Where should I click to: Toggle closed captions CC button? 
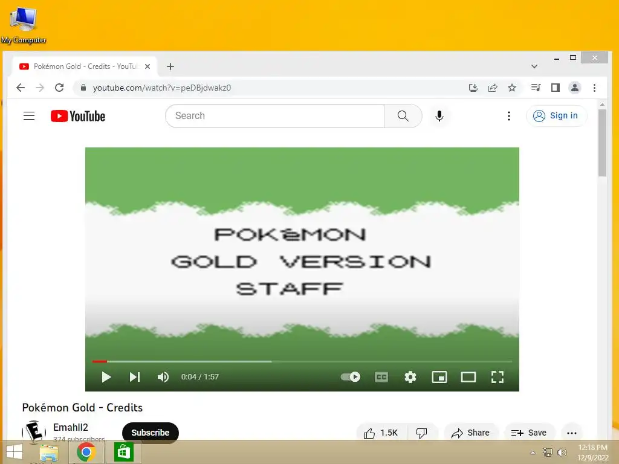click(381, 377)
